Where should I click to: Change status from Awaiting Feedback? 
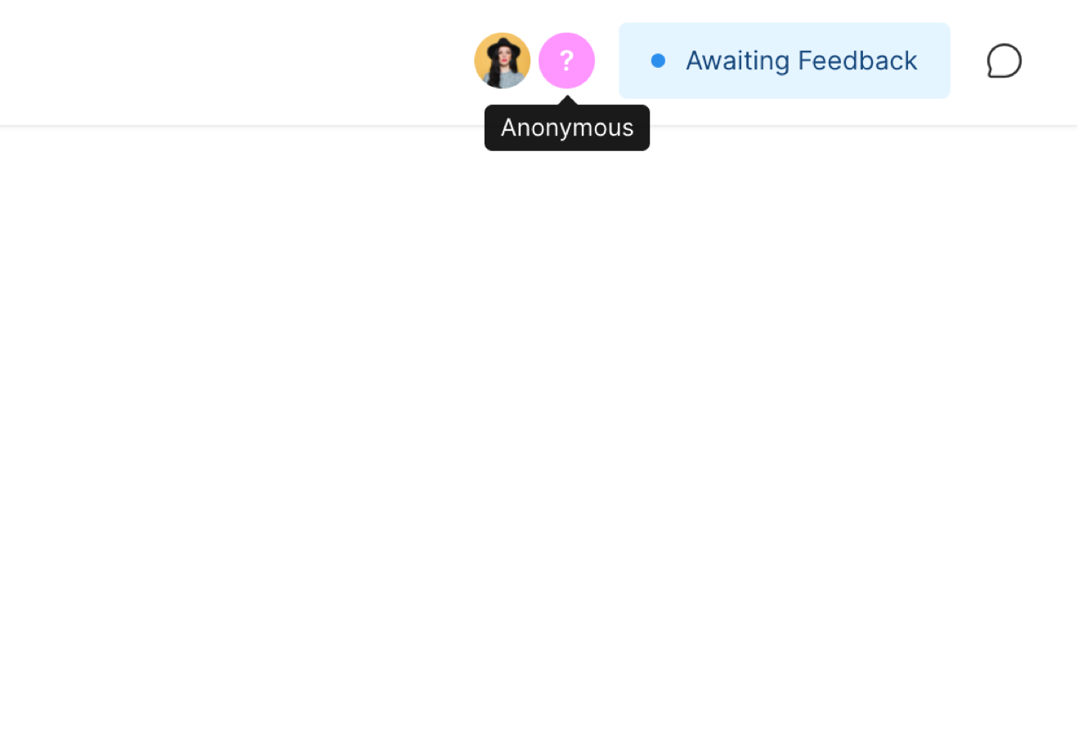tap(785, 60)
